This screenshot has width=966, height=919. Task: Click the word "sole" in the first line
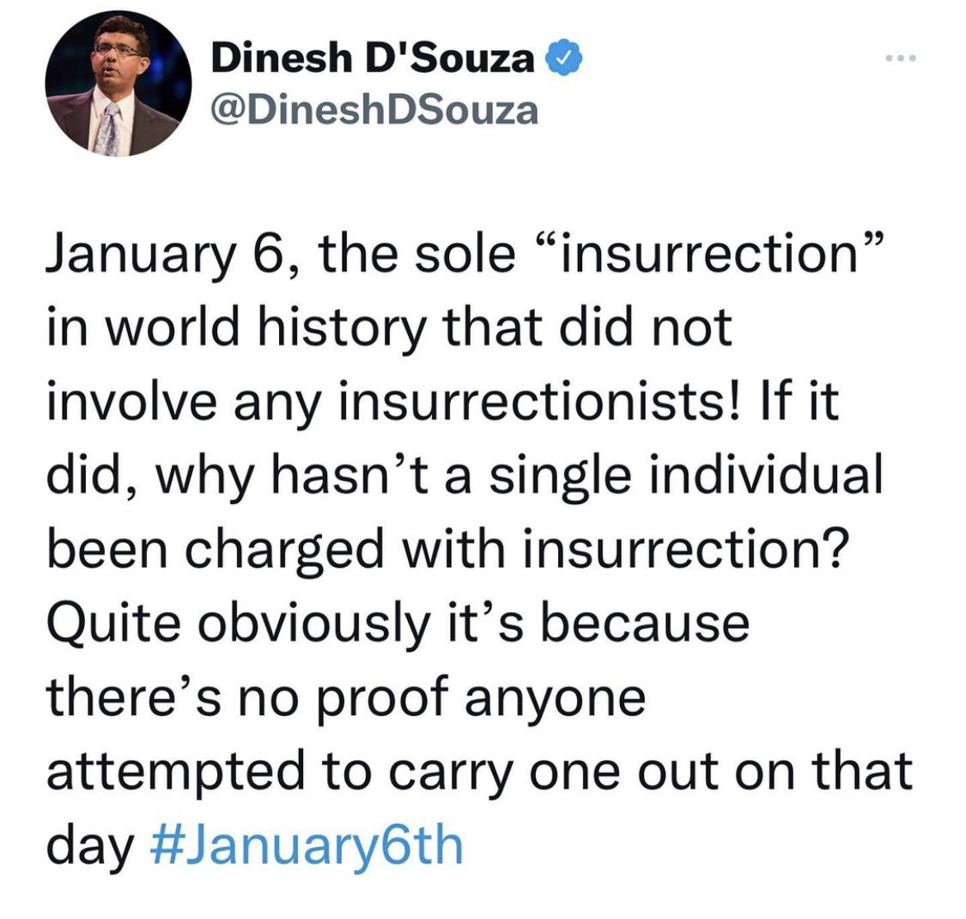pyautogui.click(x=463, y=255)
